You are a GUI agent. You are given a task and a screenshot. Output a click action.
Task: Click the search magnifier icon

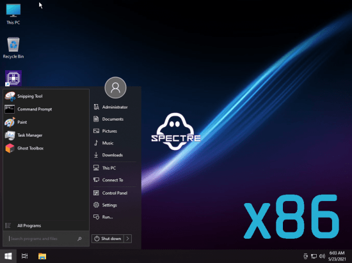tap(79, 239)
